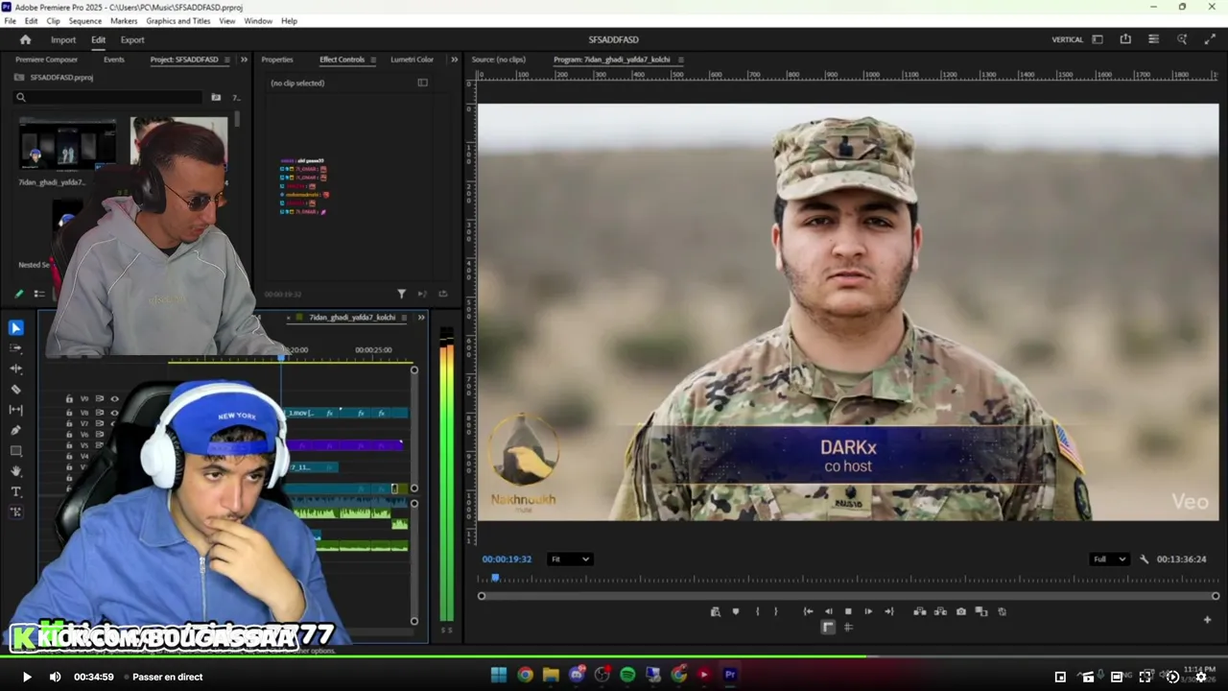Click Mark In bracket button

pos(757,611)
